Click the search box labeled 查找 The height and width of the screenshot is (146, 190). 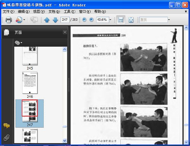153,20
